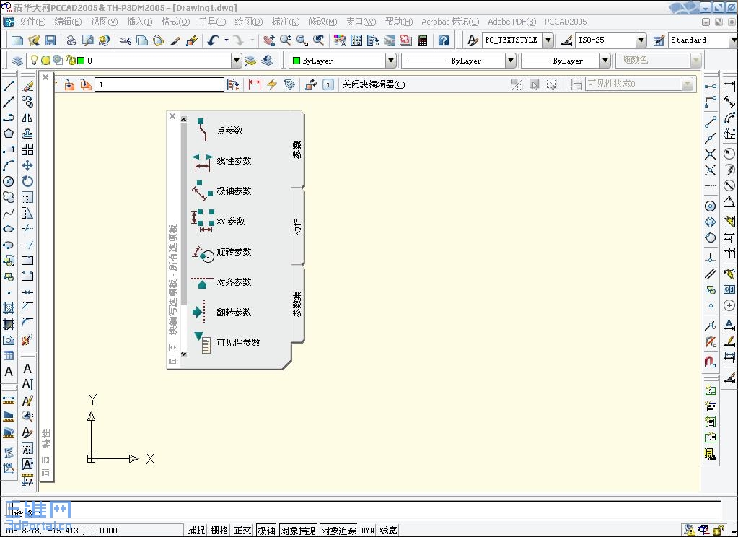Screen dimensions: 738x537
Task: Open the calculator icon in toolbar
Action: click(x=422, y=41)
